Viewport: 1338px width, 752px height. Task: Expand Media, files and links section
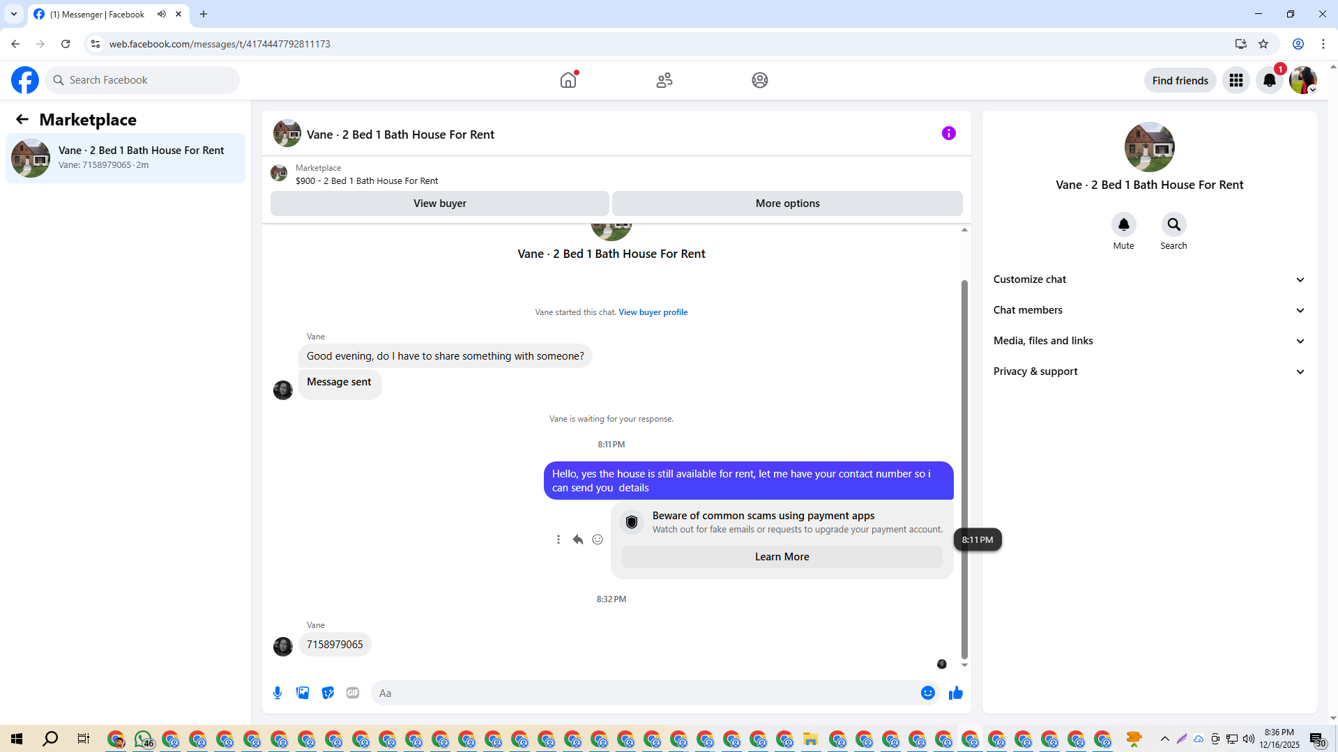(1149, 341)
